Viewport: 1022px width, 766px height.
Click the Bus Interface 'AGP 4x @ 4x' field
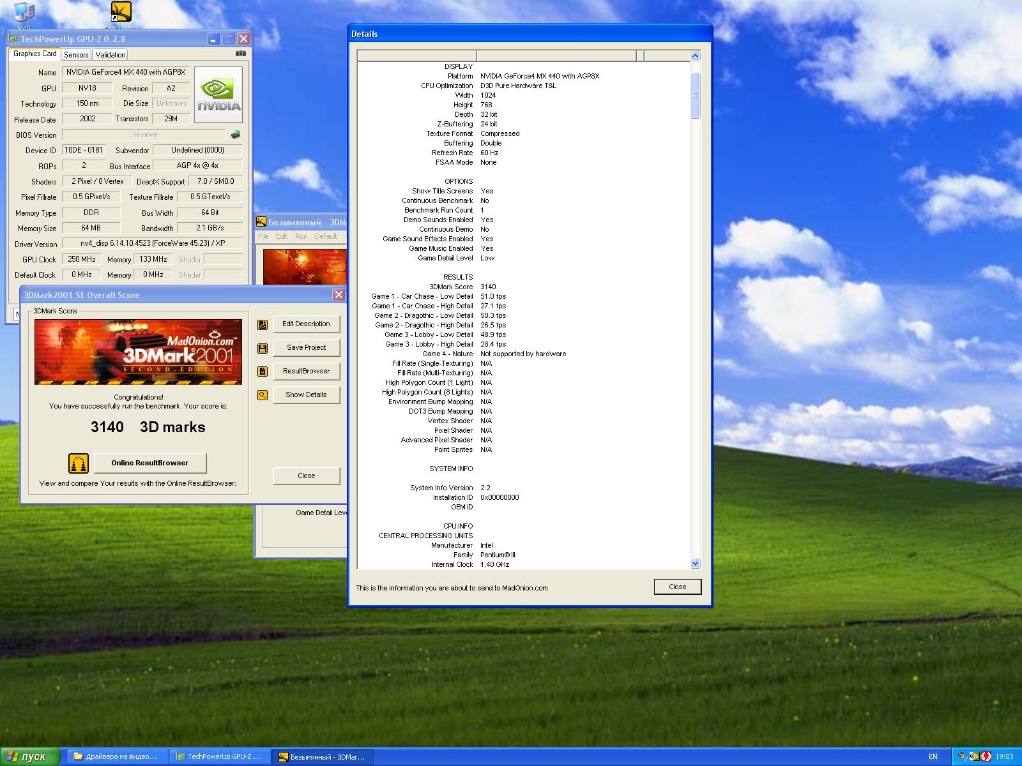coord(197,166)
